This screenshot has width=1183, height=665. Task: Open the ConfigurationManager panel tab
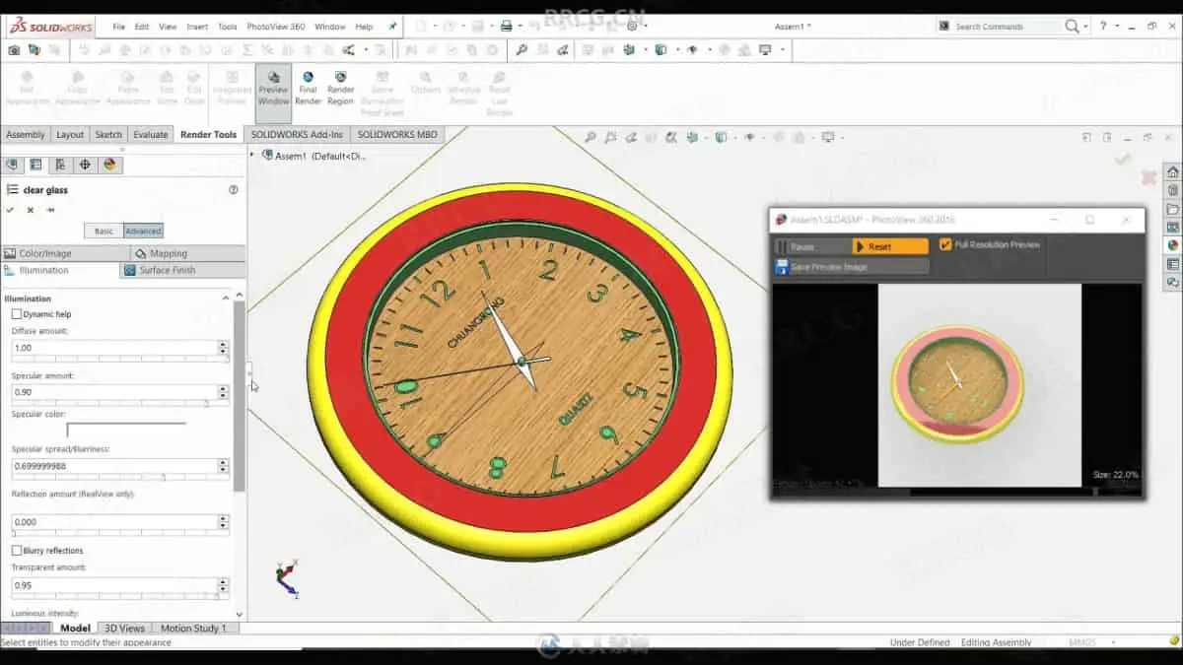pos(60,165)
